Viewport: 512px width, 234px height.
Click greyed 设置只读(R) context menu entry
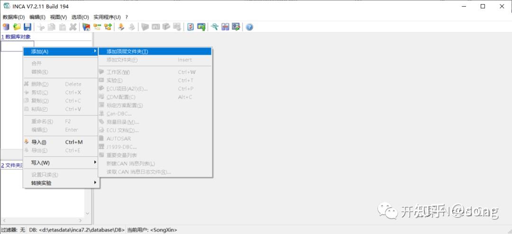click(61, 175)
